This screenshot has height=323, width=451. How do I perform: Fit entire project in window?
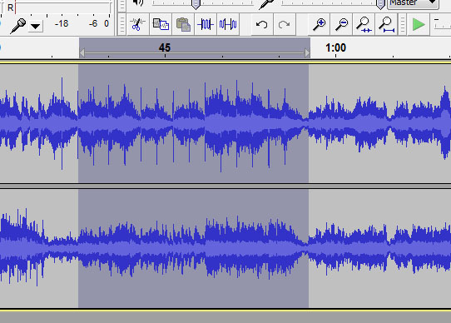pyautogui.click(x=387, y=24)
